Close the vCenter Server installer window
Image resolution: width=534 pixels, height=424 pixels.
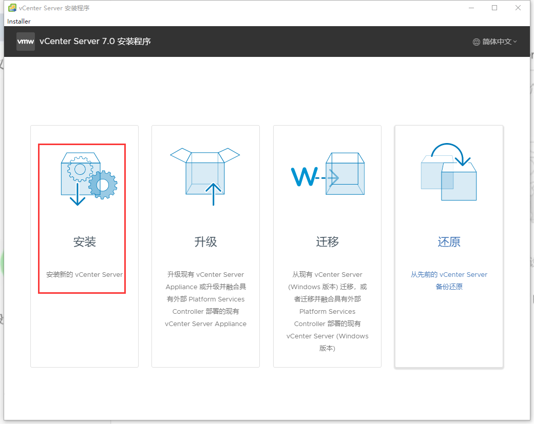coord(518,8)
